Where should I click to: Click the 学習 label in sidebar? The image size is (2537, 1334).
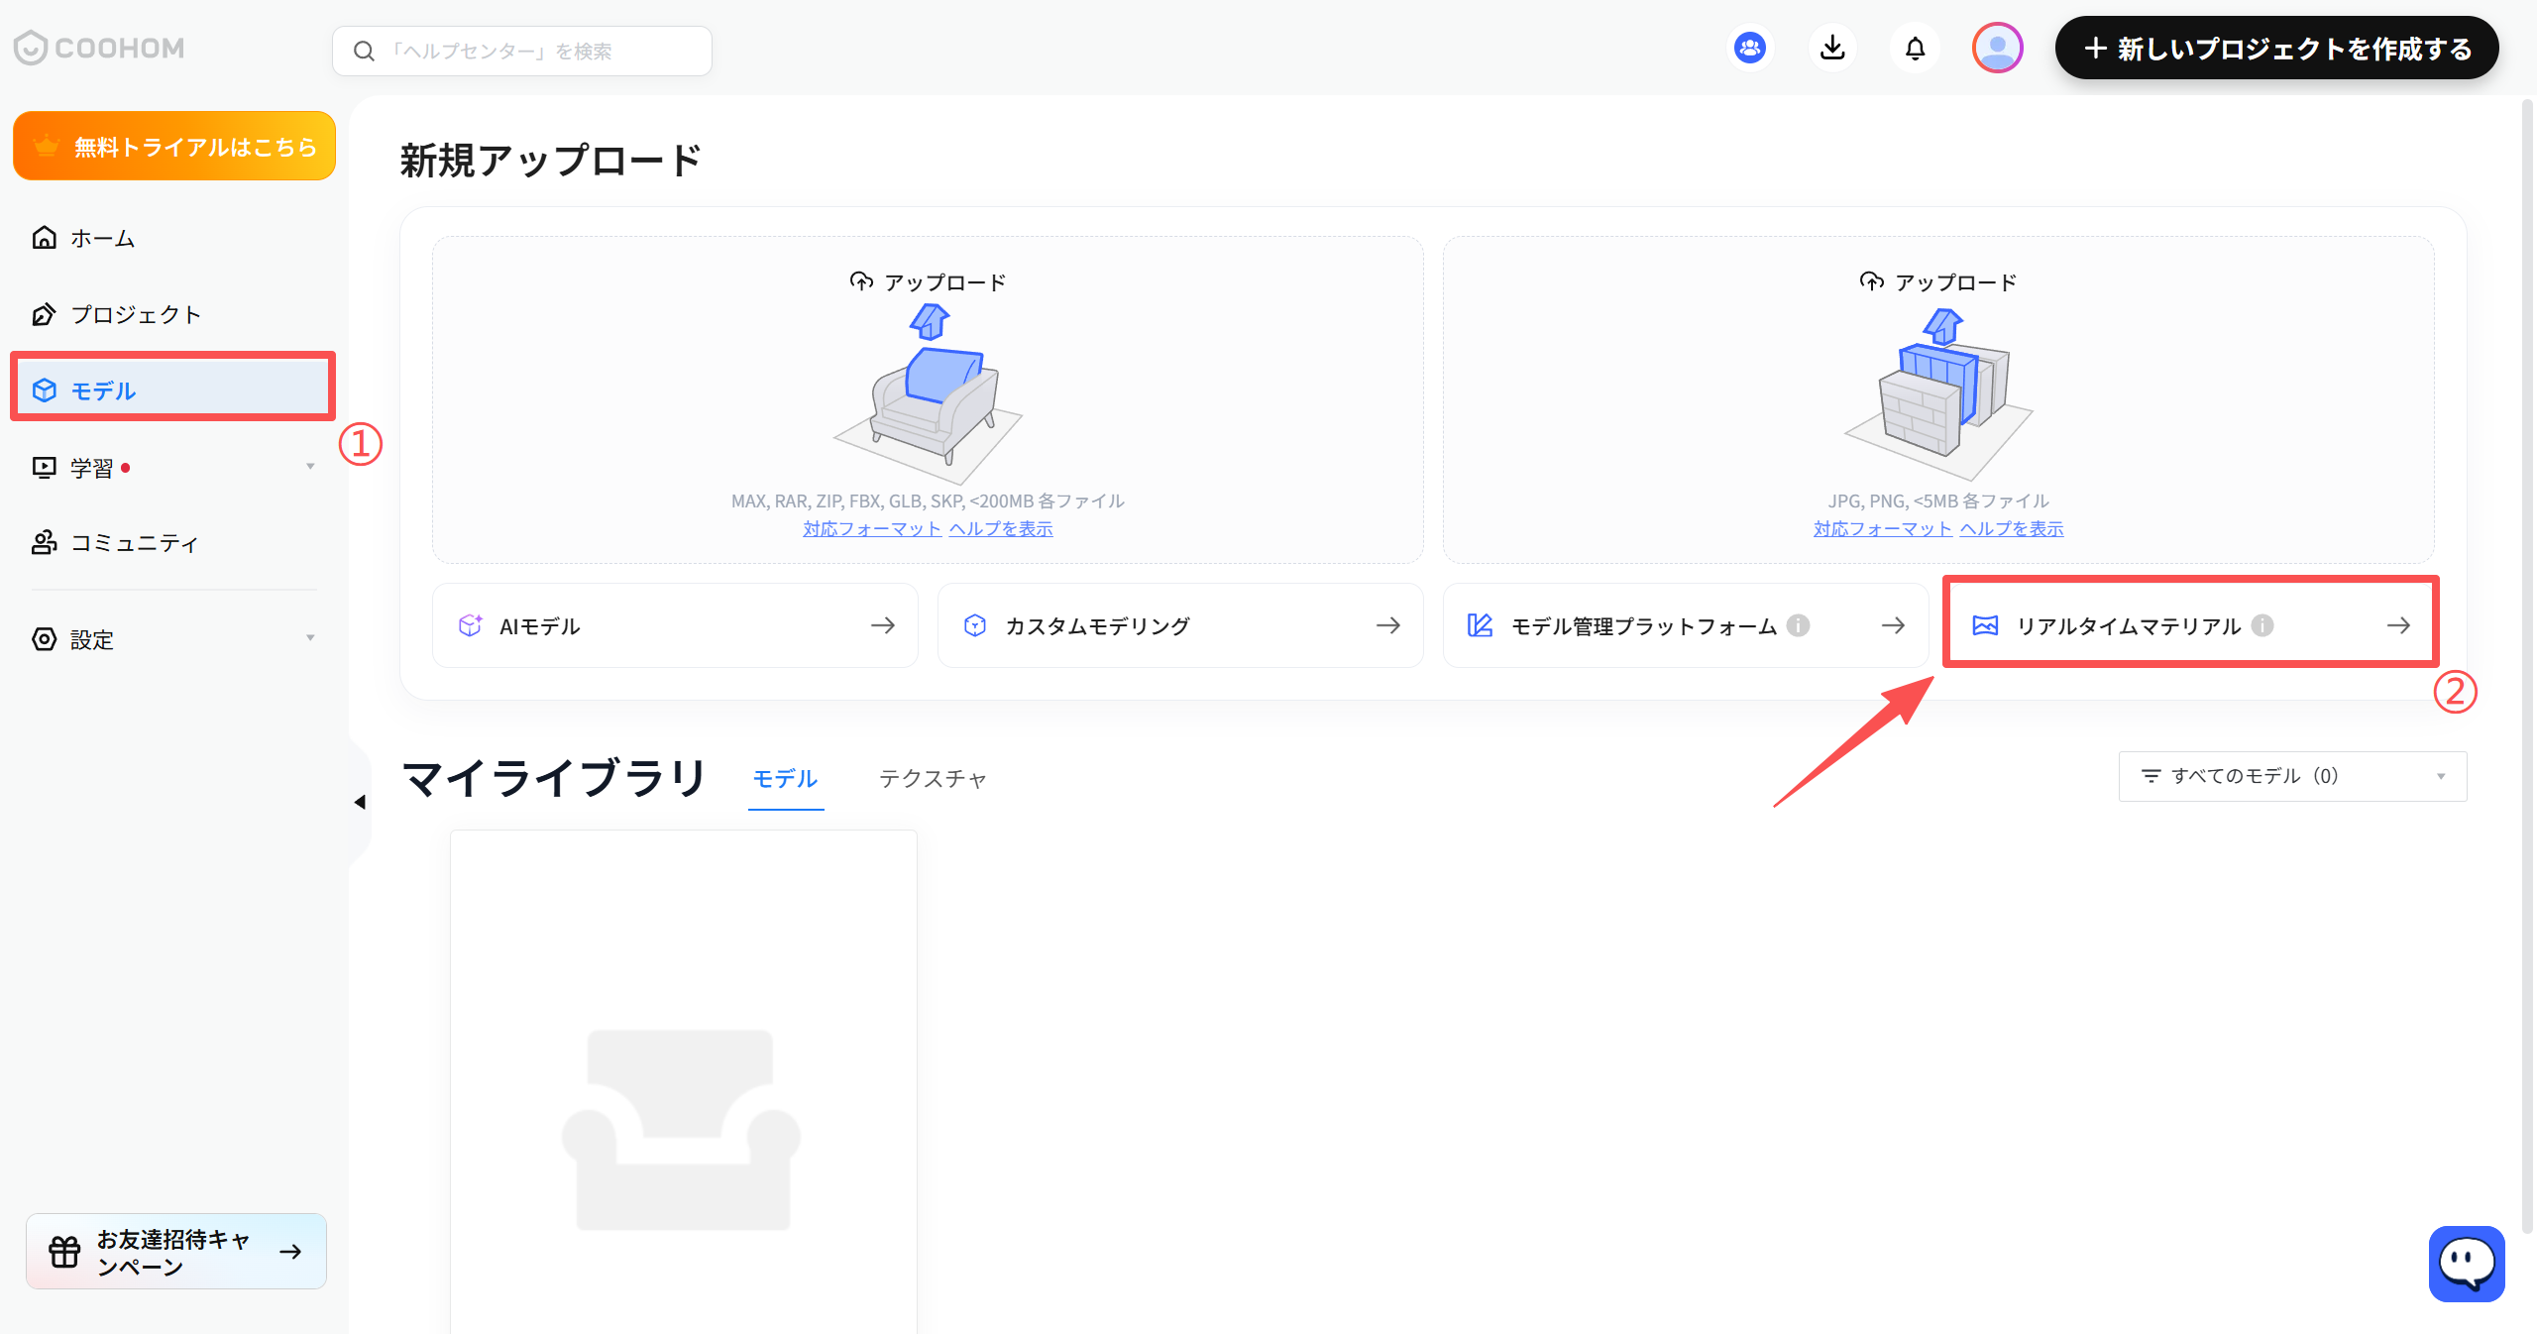click(x=91, y=468)
